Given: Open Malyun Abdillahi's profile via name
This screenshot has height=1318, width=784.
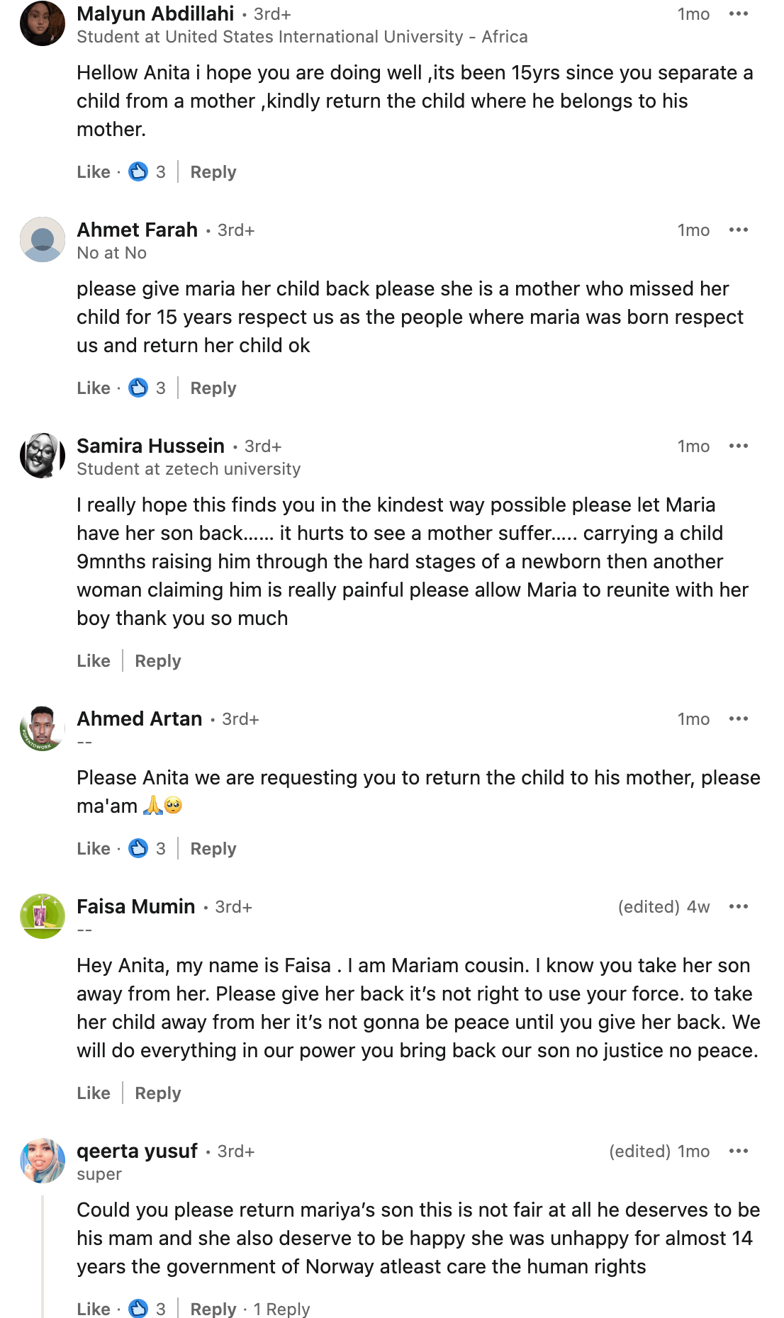Looking at the screenshot, I should point(155,14).
